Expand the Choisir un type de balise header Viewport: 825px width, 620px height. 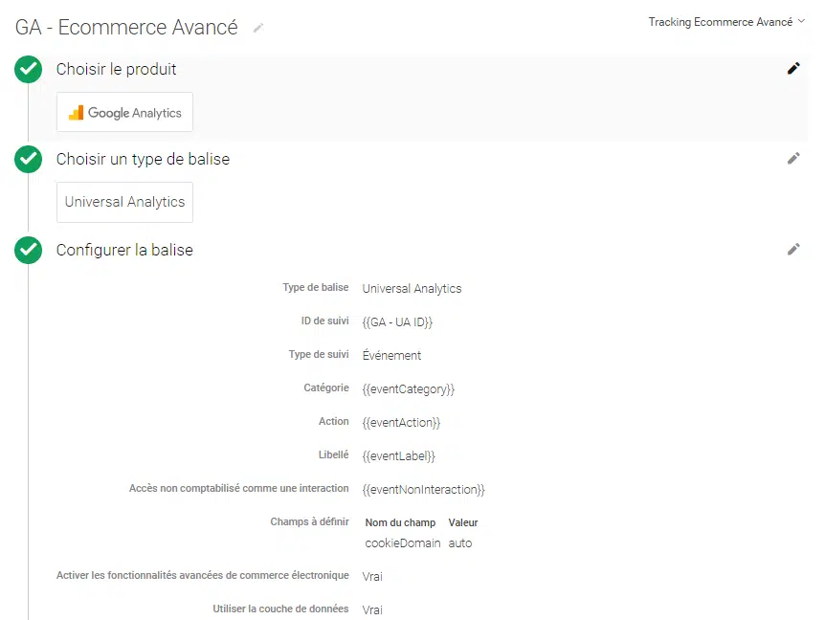143,159
